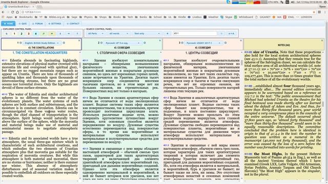Reload the page with Chrome's refresh icon
The image size is (328, 184).
[x=12, y=12]
